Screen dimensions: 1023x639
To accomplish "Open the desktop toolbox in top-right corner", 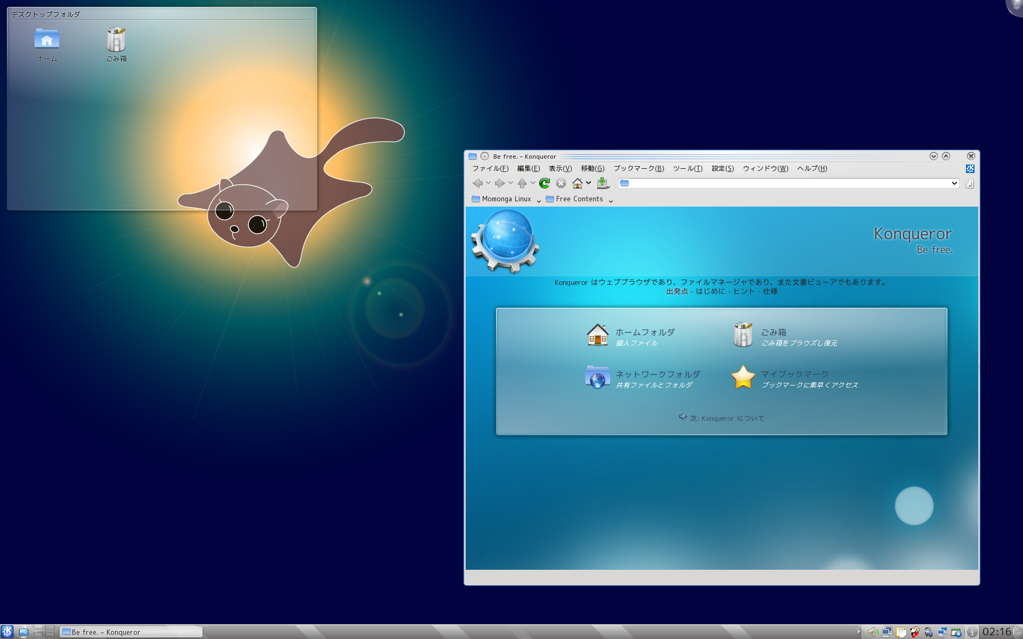I will (x=1015, y=6).
